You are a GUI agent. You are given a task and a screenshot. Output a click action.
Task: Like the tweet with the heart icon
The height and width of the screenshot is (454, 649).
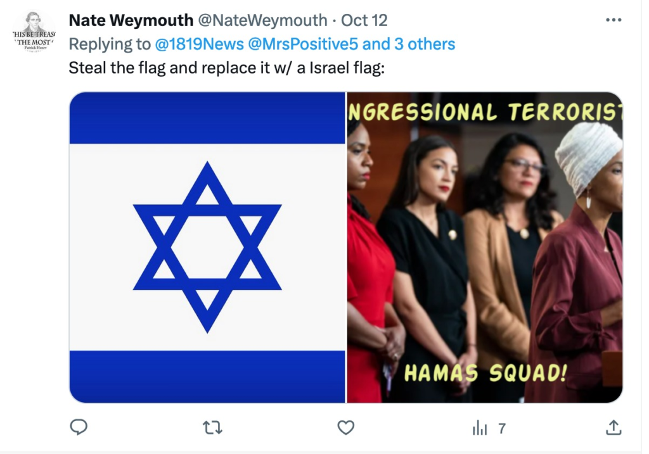345,427
